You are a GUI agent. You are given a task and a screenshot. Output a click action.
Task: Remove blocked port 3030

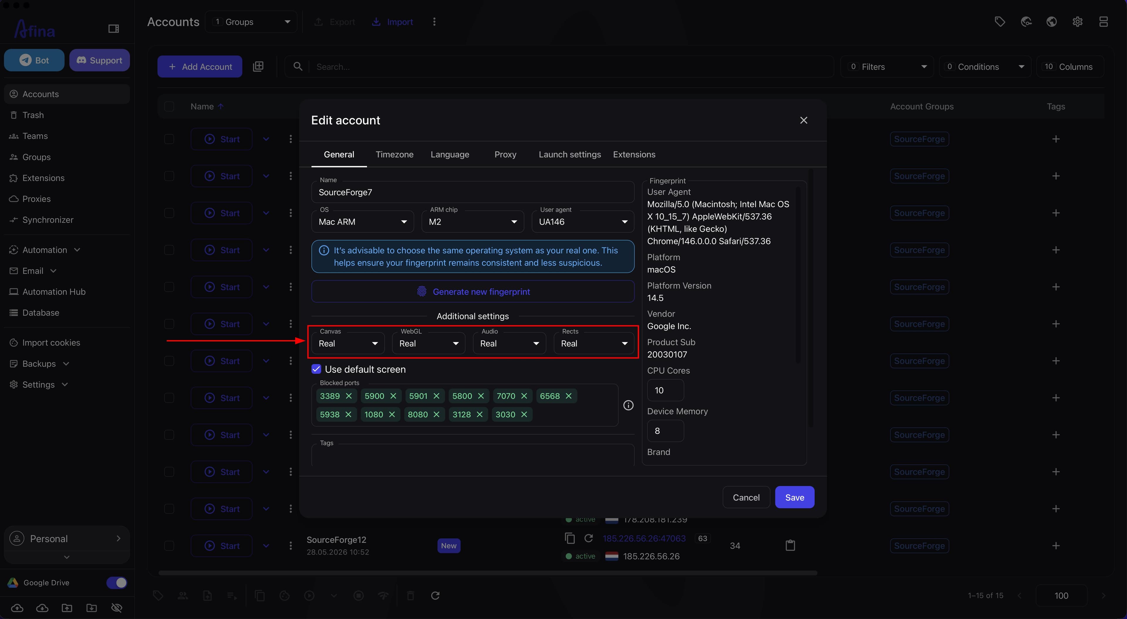click(x=524, y=414)
